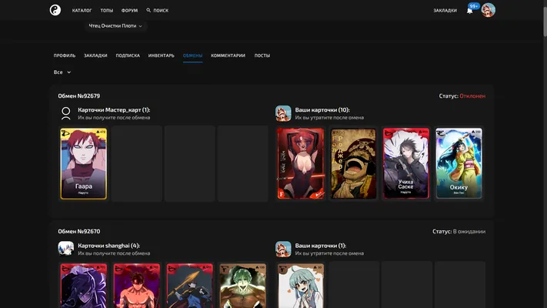Go to the Каталог page
The width and height of the screenshot is (547, 308).
(x=82, y=11)
